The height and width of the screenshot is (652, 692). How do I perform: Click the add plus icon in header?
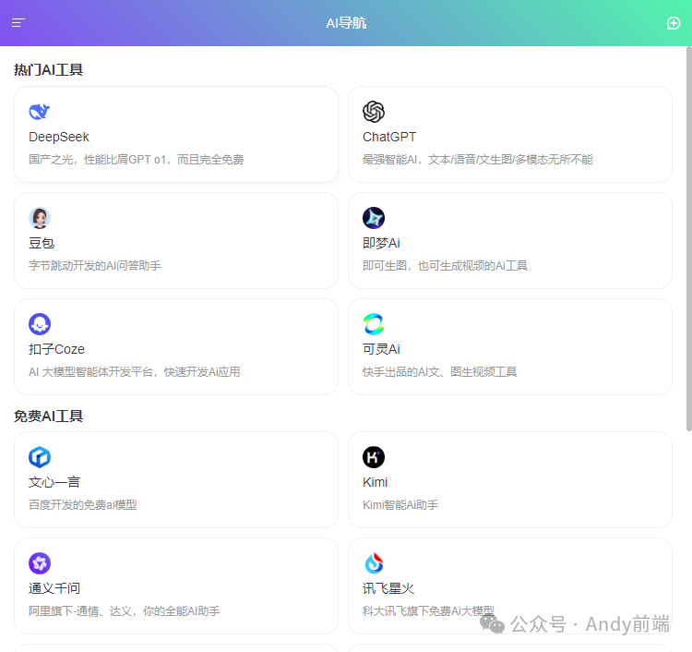[673, 23]
